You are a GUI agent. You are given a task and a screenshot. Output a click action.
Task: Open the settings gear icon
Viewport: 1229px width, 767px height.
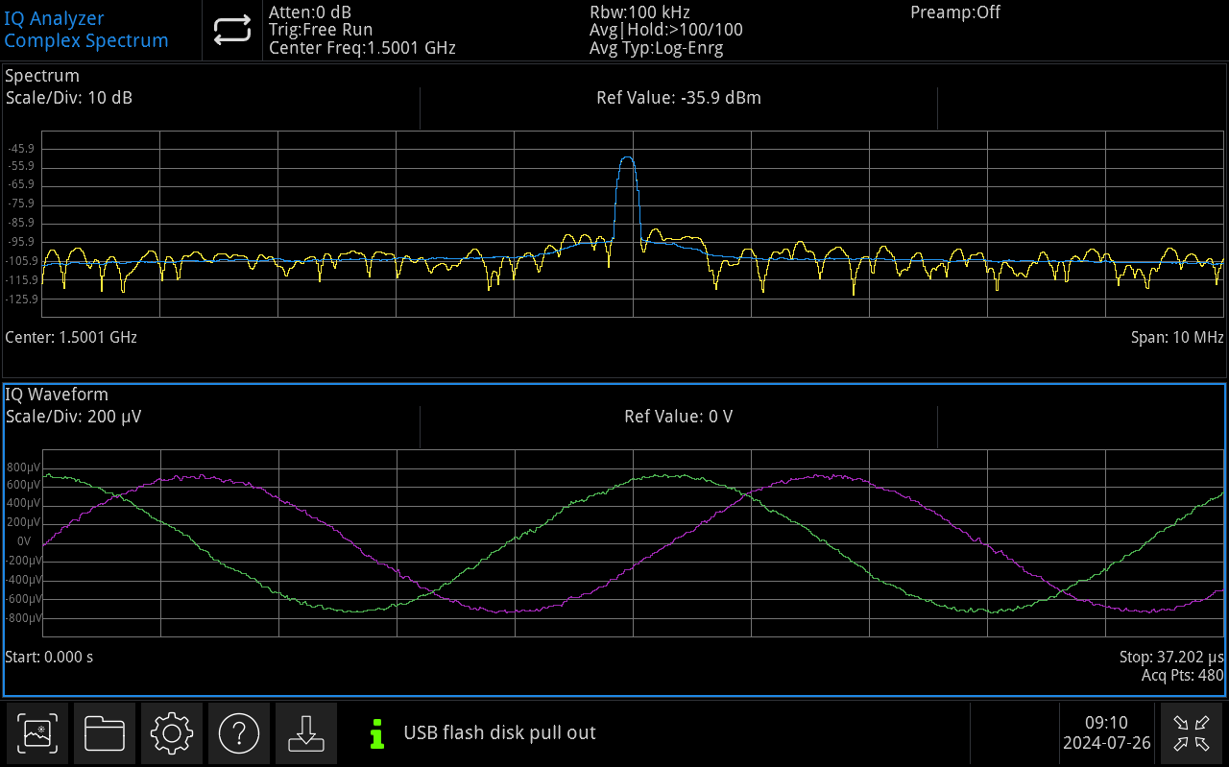[172, 733]
